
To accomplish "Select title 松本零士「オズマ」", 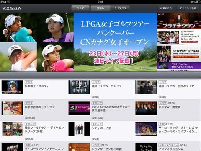I will 36,86.
